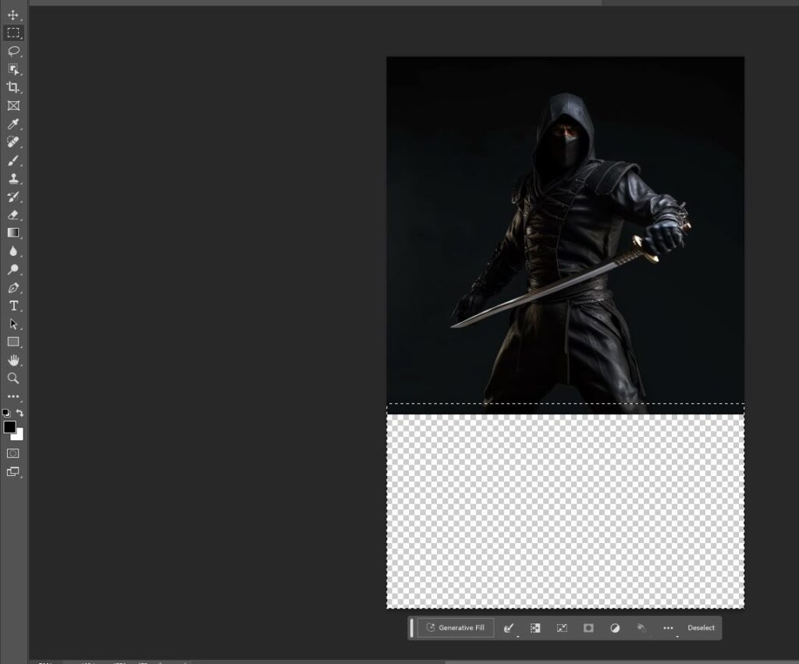
Task: Select the Move tool
Action: 13,15
